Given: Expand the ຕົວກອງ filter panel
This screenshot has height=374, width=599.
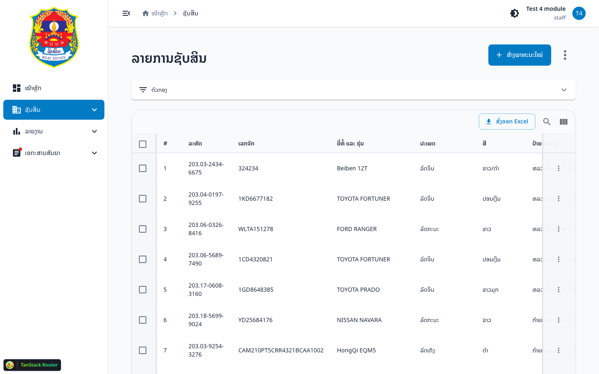Looking at the screenshot, I should [x=354, y=90].
